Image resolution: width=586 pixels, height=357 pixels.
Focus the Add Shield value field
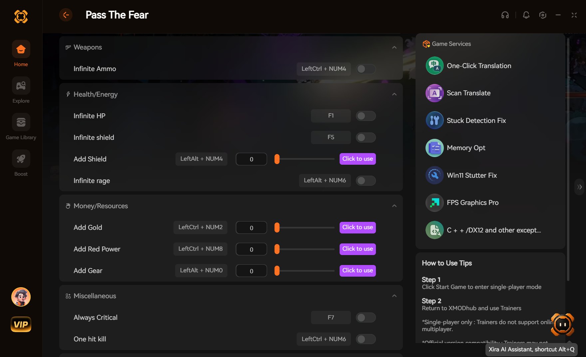251,159
